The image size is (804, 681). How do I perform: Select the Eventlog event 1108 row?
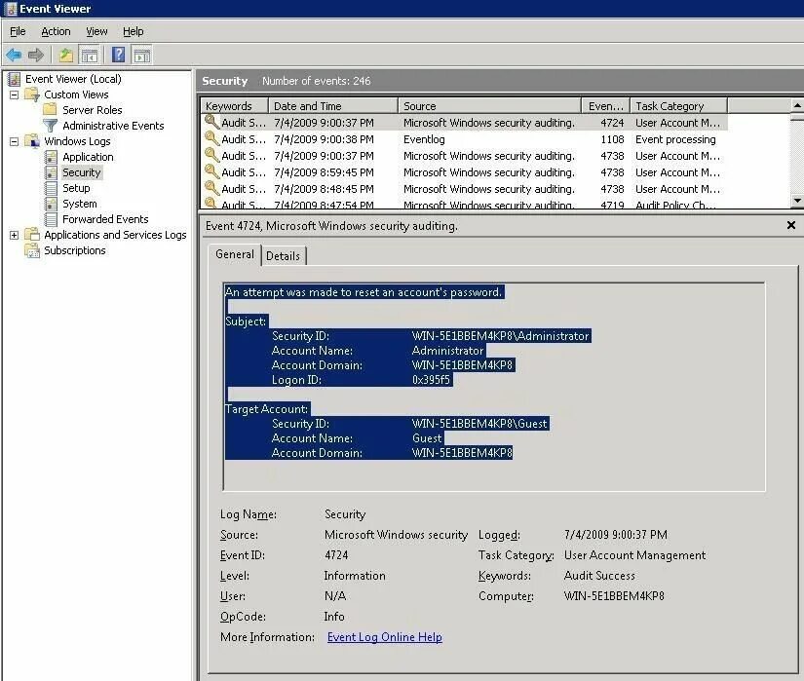pyautogui.click(x=464, y=139)
